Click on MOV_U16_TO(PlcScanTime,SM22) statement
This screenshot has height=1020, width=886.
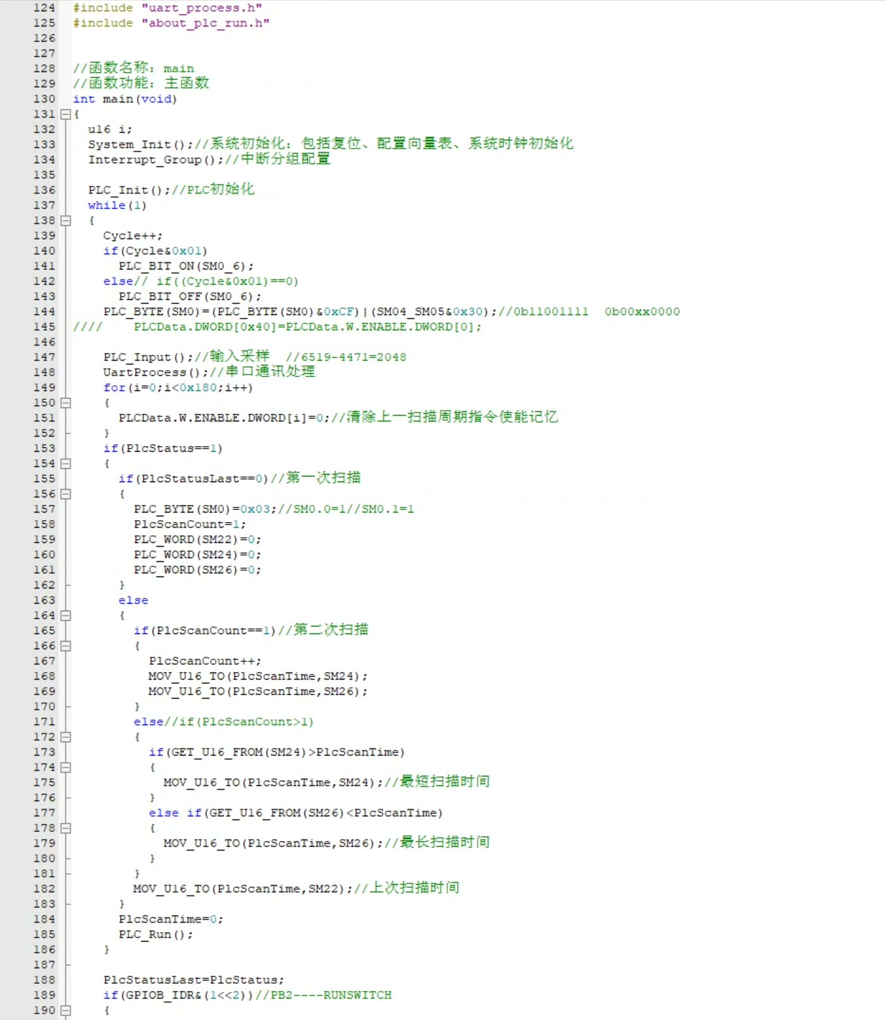(x=242, y=889)
